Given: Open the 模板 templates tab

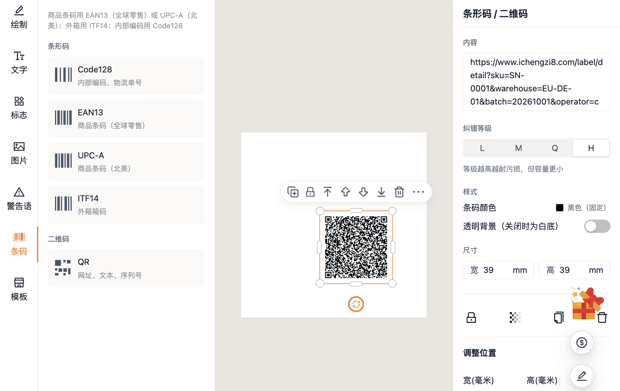Looking at the screenshot, I should click(x=19, y=290).
